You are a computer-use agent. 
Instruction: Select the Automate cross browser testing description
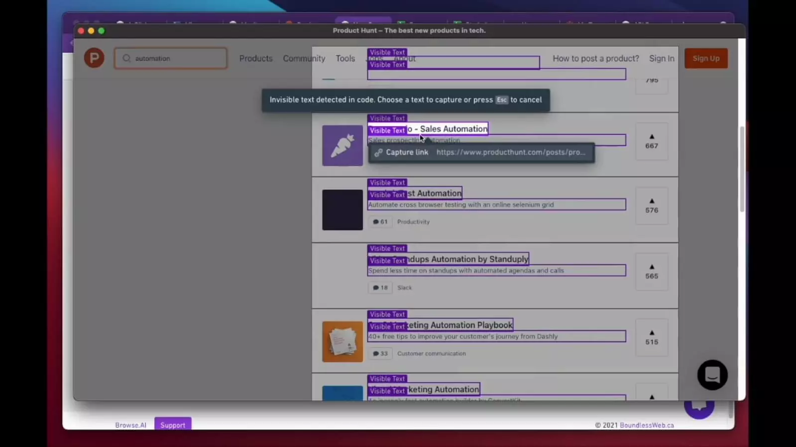tap(496, 205)
